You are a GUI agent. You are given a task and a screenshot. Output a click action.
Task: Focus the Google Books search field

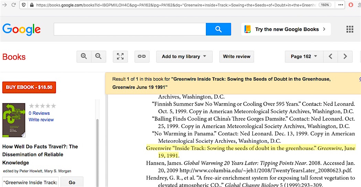(x=130, y=29)
